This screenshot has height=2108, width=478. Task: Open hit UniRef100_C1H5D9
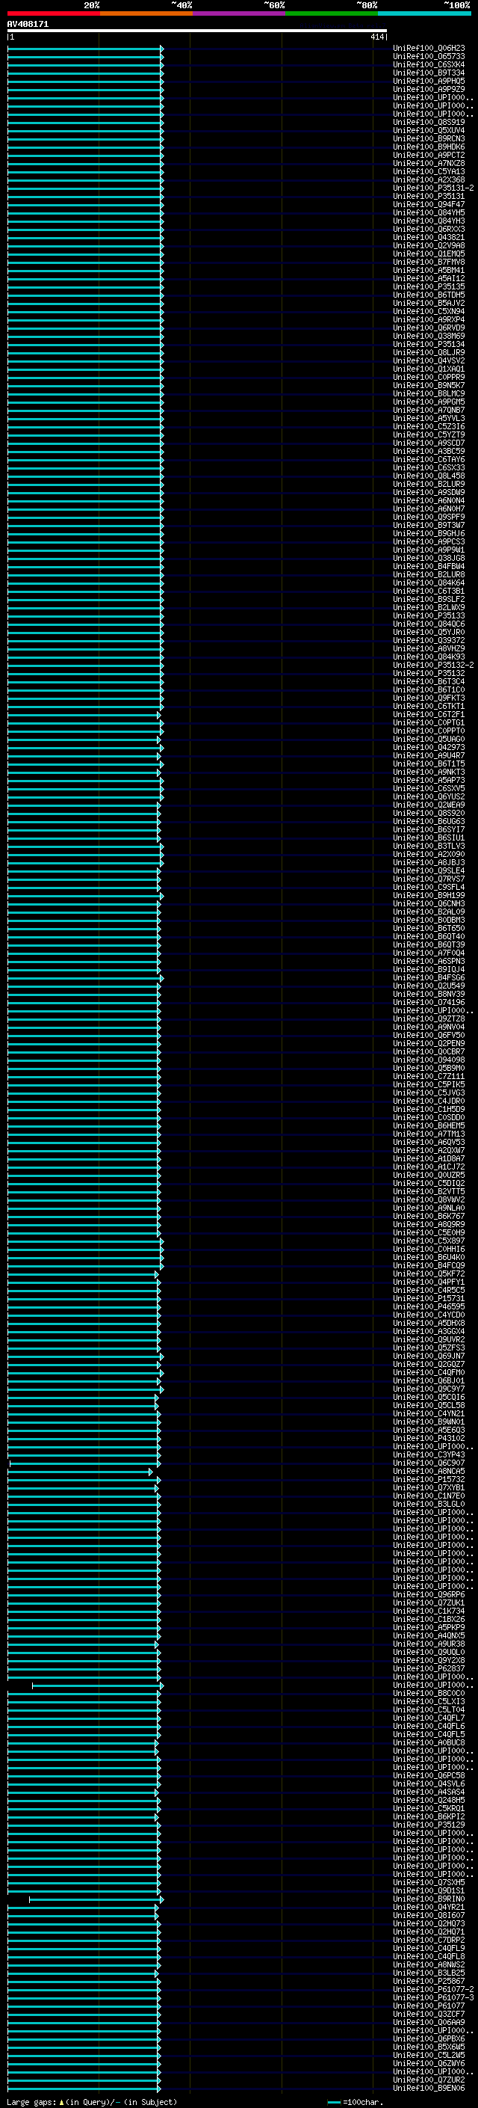429,1109
